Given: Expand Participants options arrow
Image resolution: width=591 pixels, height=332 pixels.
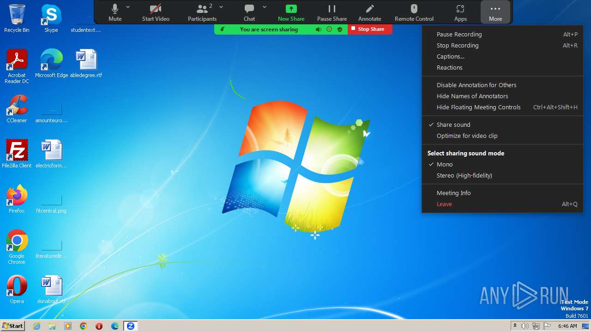Looking at the screenshot, I should (x=221, y=7).
